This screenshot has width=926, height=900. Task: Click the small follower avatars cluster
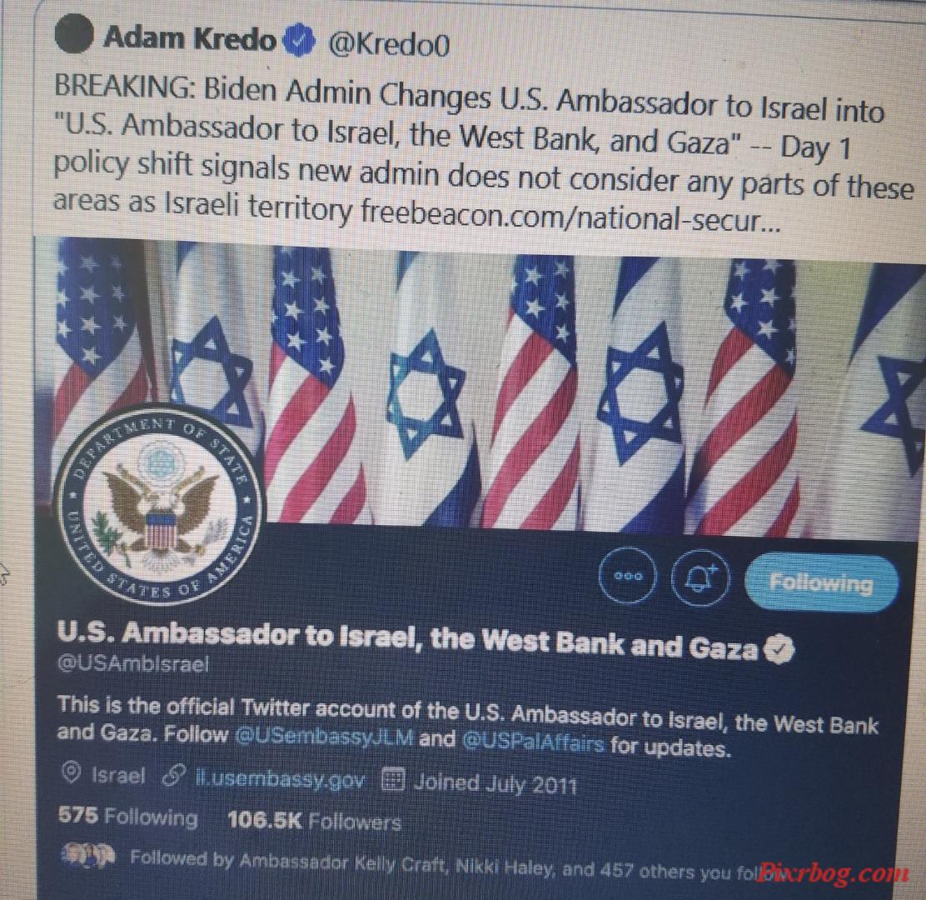coord(88,856)
